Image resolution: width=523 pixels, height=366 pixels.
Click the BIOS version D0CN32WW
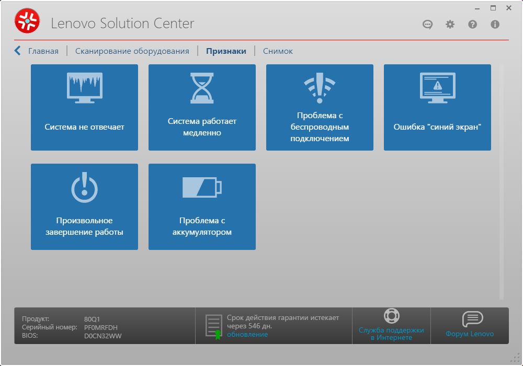click(x=103, y=336)
